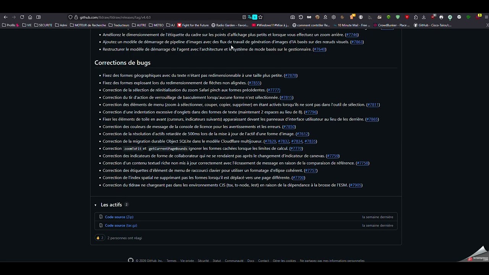
Task: Open MOTEUR de Recherche bookmark folder
Action: tap(88, 25)
